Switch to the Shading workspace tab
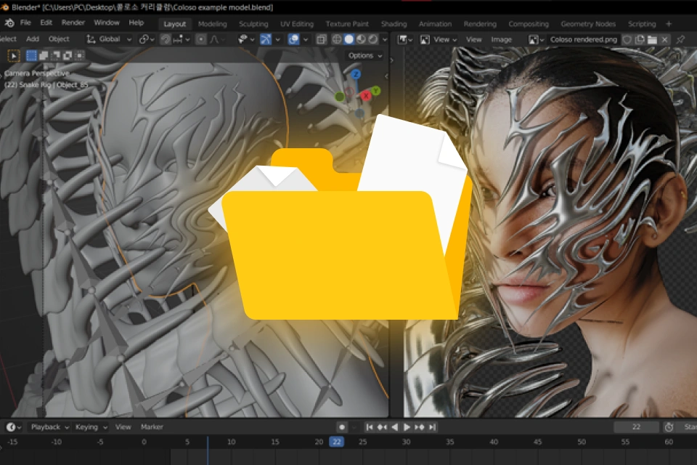 click(394, 24)
